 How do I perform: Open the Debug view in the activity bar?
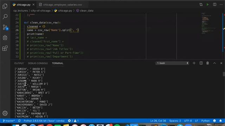[x=5, y=38]
